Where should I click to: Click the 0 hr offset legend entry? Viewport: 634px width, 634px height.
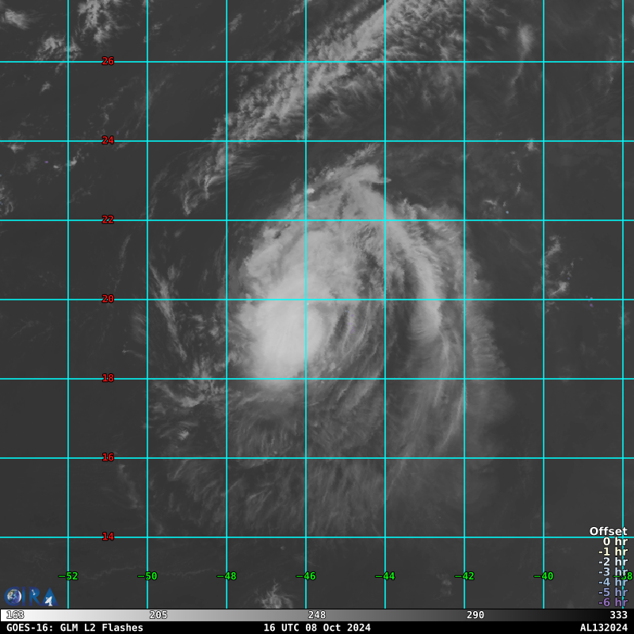tap(614, 542)
